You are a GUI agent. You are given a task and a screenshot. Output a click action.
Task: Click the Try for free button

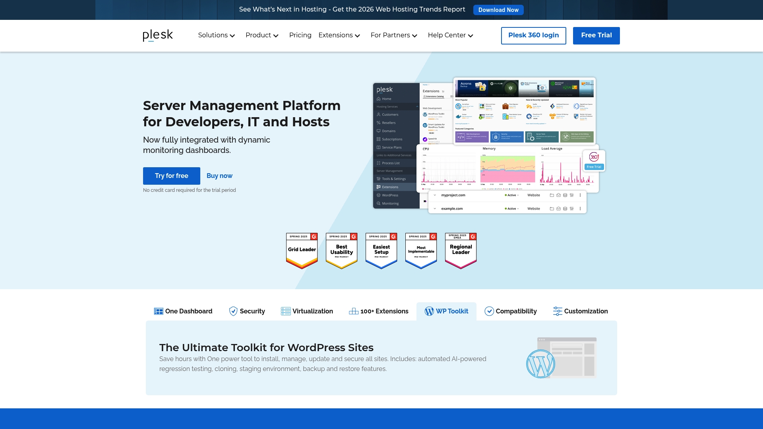pyautogui.click(x=171, y=176)
